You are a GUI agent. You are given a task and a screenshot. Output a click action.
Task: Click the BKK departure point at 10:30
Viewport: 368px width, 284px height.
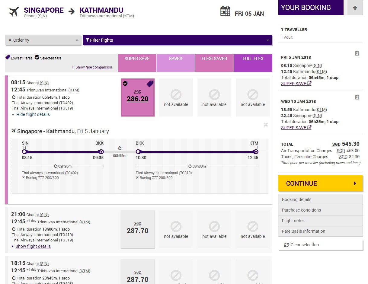pos(138,152)
